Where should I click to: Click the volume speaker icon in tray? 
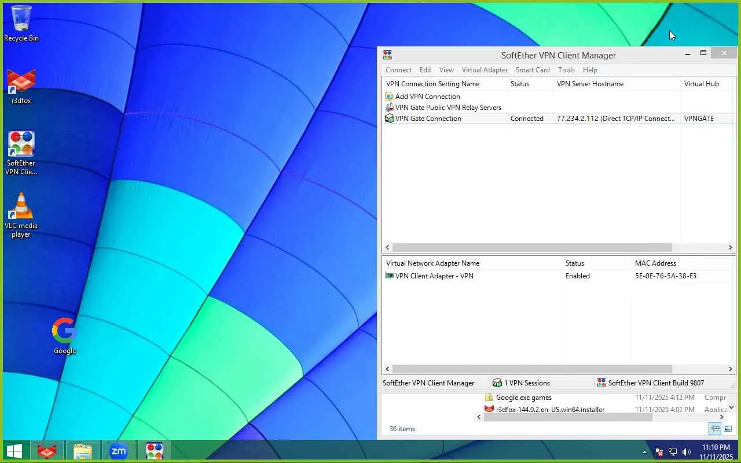click(x=687, y=452)
